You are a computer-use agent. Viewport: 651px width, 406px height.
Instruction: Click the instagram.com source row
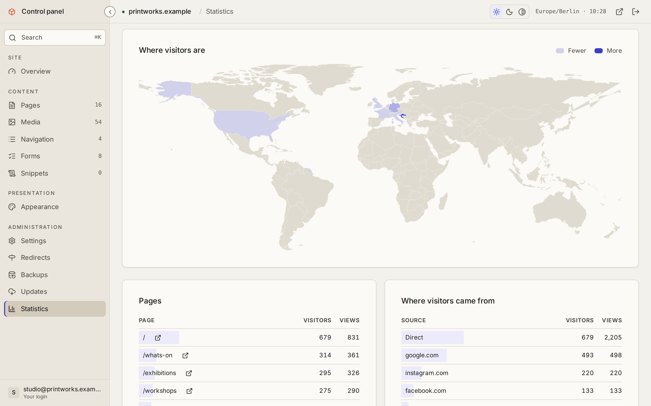tap(511, 373)
